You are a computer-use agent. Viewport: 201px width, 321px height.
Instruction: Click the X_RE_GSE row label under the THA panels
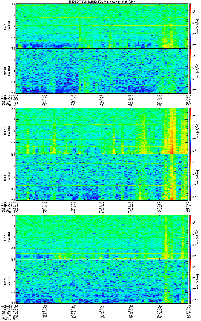(x=6, y=95)
